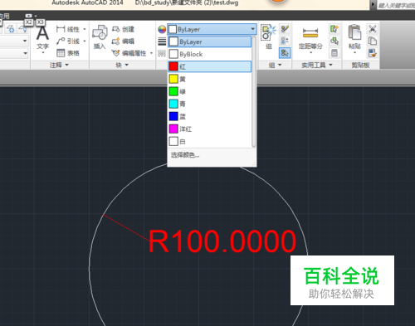Select the red R100.0000 dimension text
This screenshot has height=326, width=415.
coord(222,241)
